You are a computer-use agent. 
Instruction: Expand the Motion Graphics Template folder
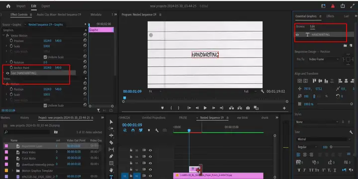[x=12, y=171]
